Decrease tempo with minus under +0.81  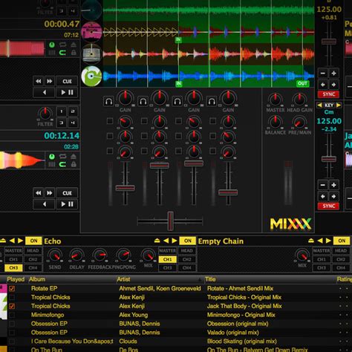click(322, 74)
